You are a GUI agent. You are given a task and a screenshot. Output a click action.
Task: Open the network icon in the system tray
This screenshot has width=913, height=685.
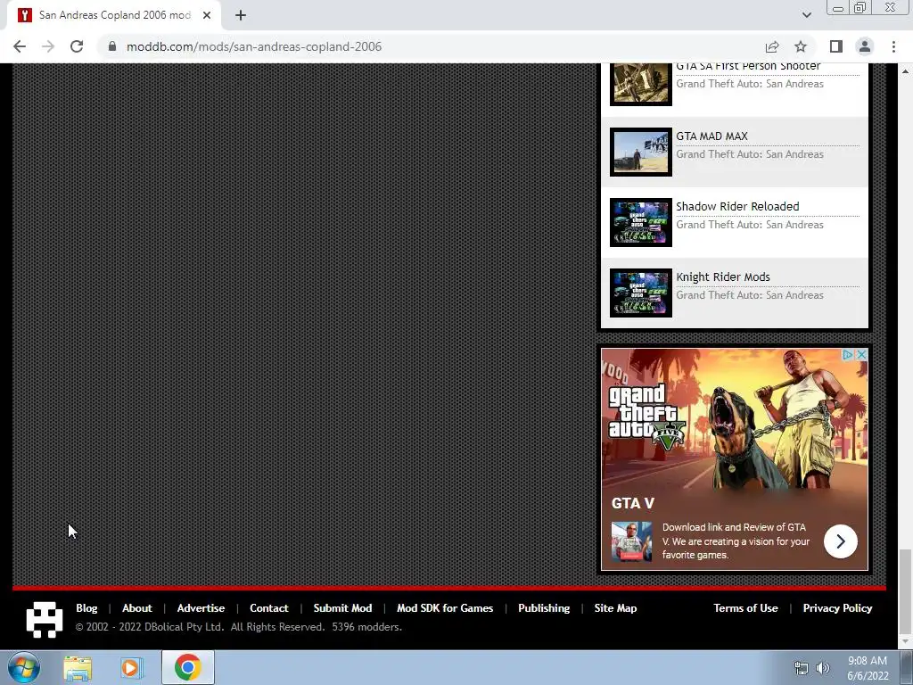point(802,668)
